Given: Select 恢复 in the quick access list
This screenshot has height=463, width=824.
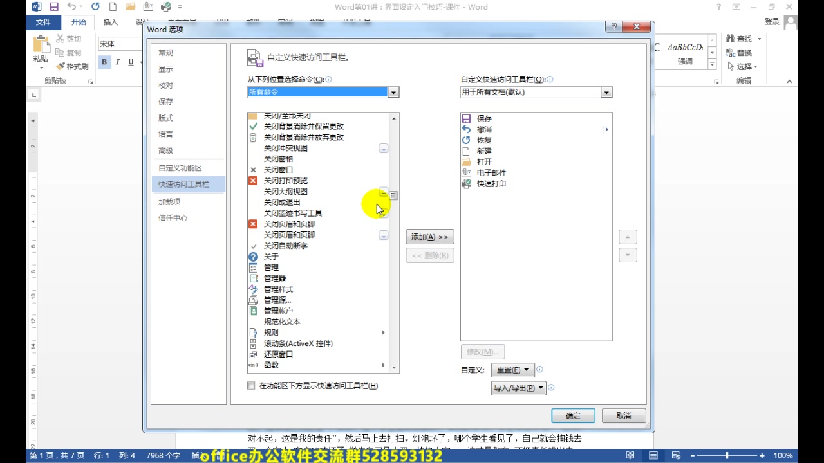Looking at the screenshot, I should 536,140.
